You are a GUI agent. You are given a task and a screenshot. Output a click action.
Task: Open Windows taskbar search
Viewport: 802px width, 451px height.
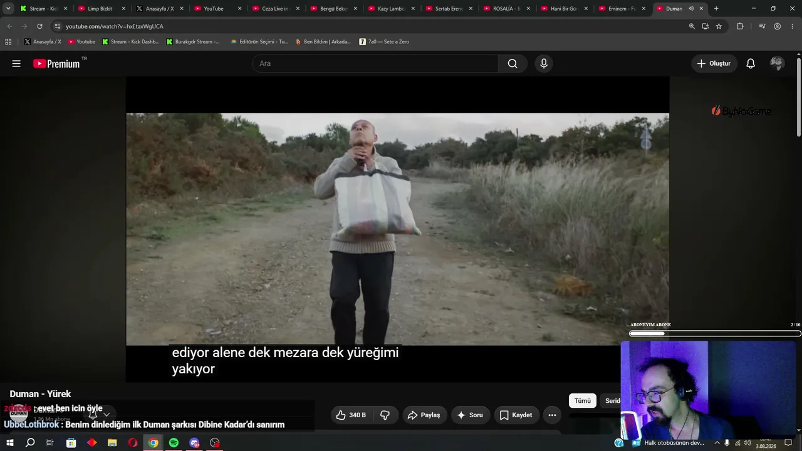point(30,443)
